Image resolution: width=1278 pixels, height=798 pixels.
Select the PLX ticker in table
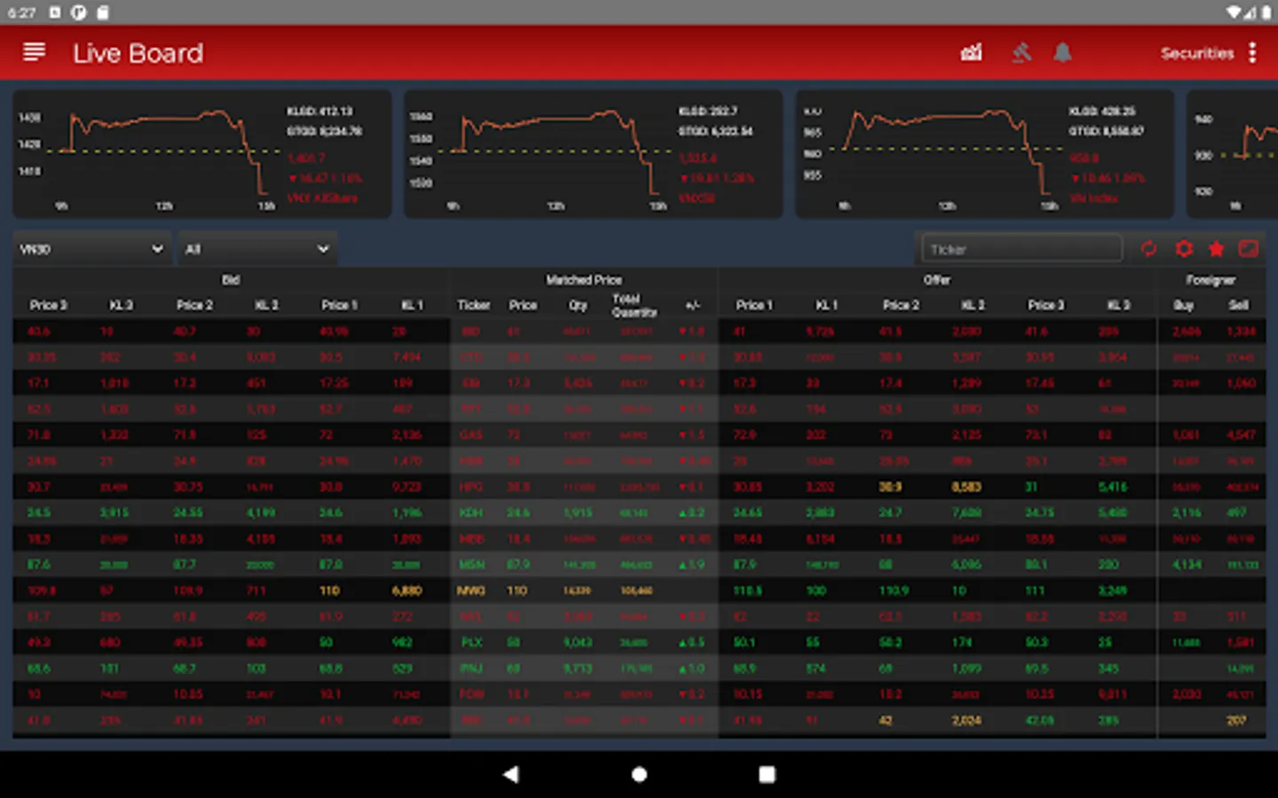click(x=471, y=642)
